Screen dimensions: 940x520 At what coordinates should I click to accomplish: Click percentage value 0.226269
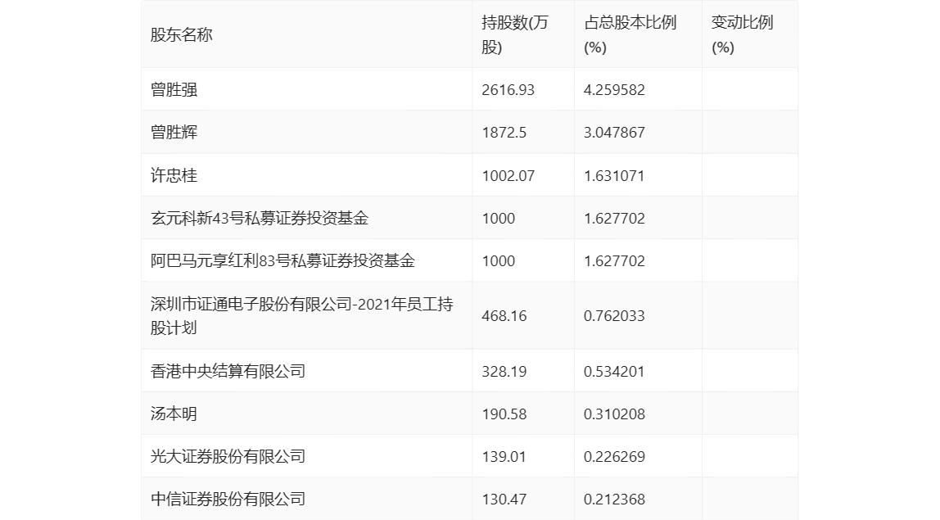click(614, 457)
